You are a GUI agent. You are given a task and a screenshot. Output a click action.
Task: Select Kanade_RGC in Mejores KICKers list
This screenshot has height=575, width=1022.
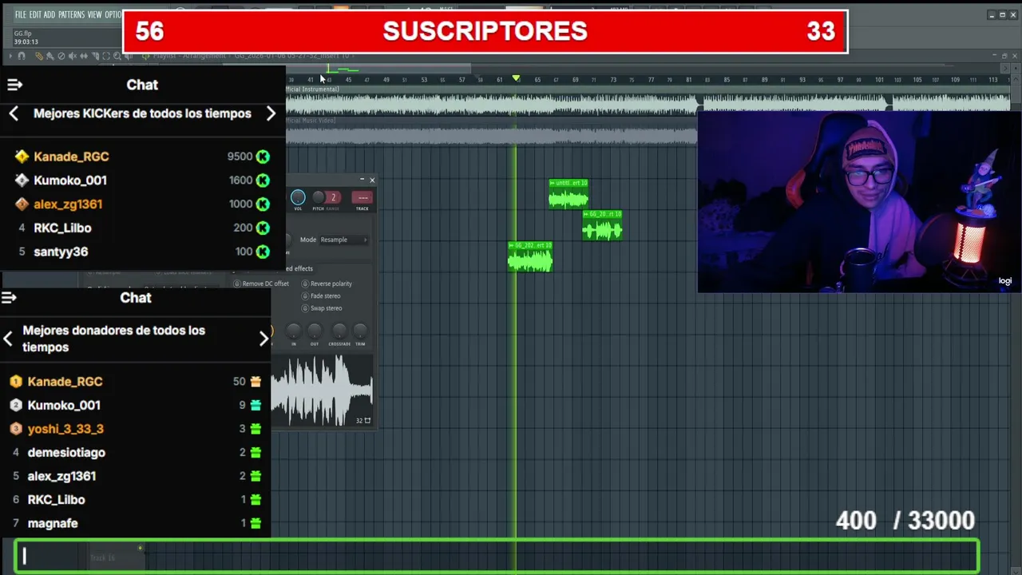point(71,157)
